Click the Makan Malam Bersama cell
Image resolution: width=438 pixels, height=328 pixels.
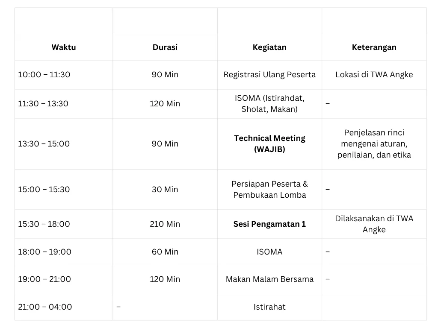coord(269,279)
